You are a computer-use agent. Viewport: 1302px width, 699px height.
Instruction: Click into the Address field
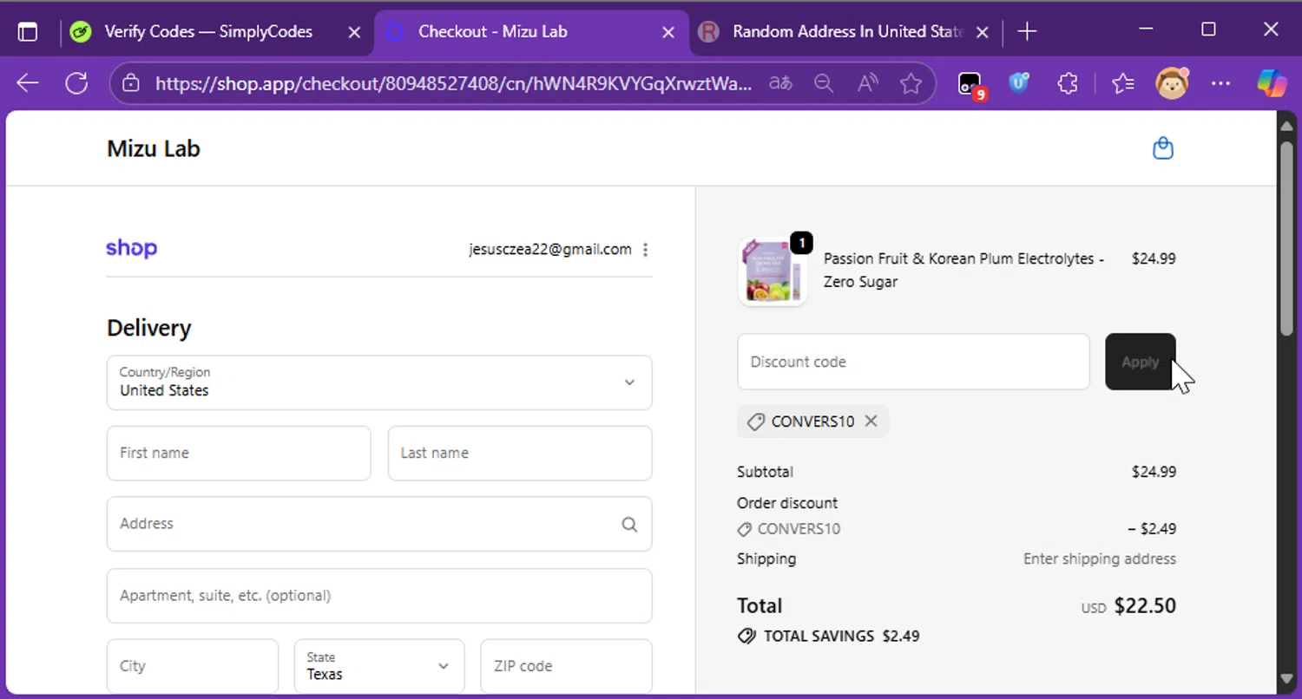tap(379, 524)
